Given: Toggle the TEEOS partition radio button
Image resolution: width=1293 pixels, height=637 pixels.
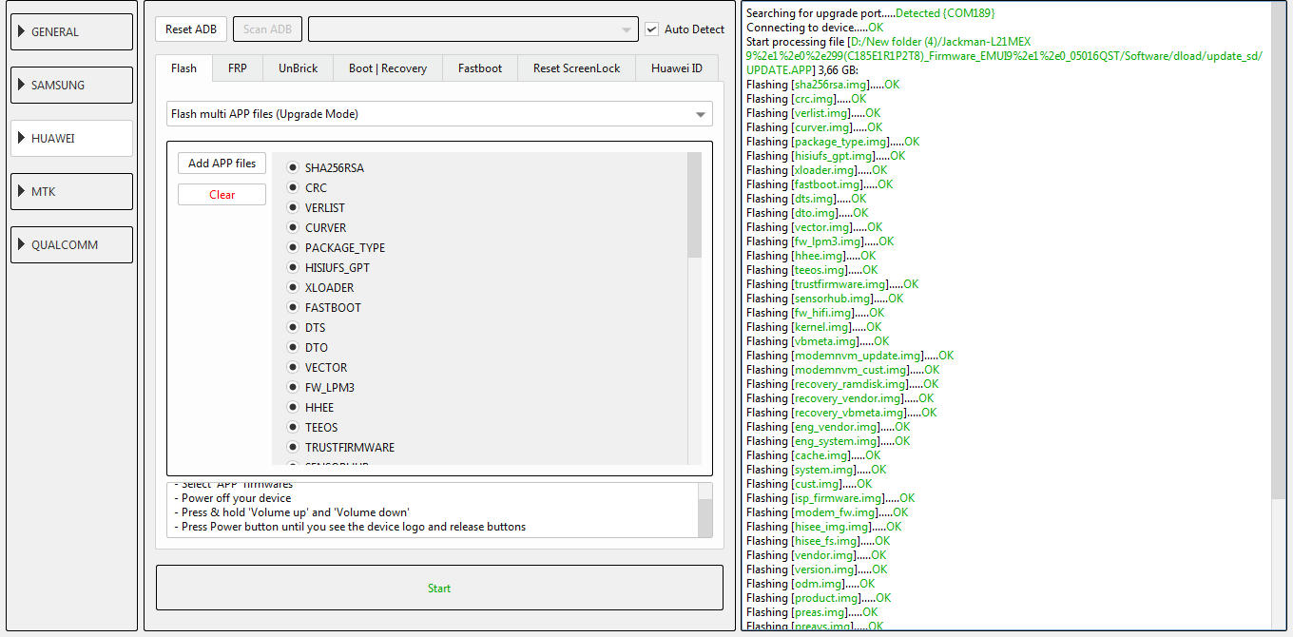Looking at the screenshot, I should [293, 428].
